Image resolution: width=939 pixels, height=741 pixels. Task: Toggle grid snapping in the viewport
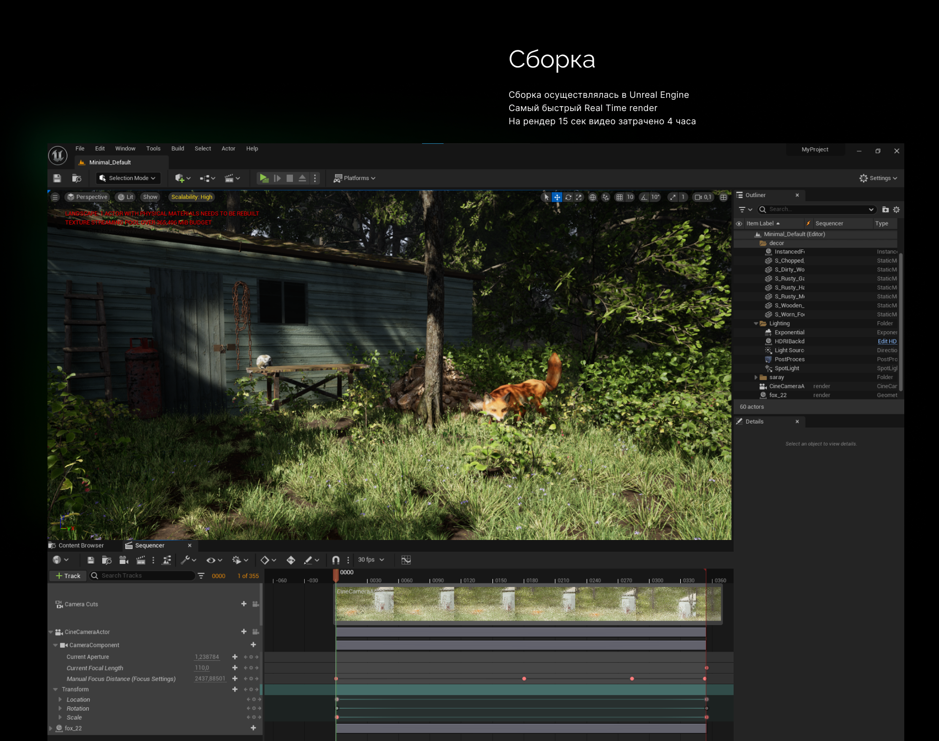point(620,197)
